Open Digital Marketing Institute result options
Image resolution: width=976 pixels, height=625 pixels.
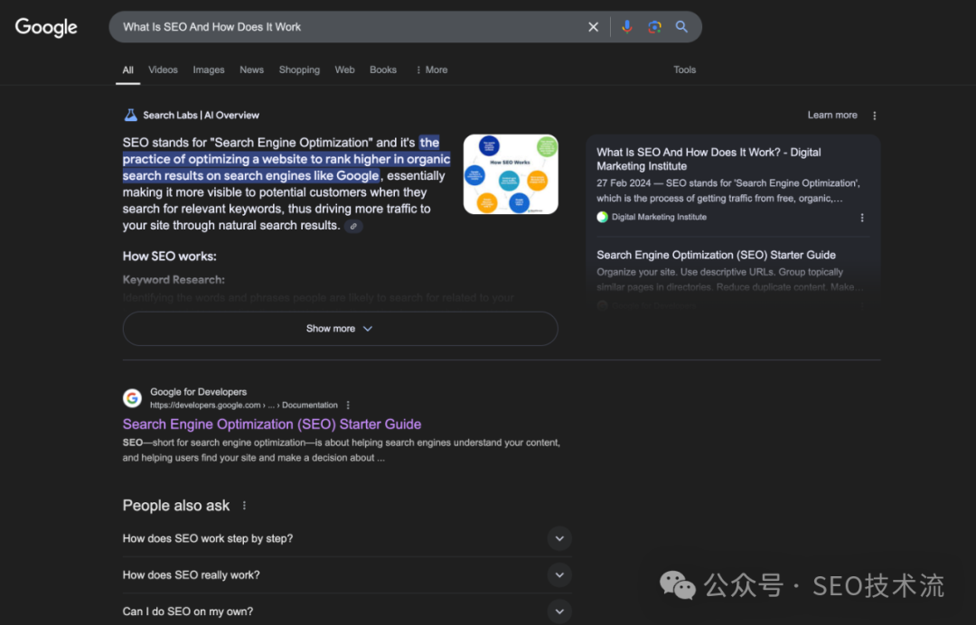(x=862, y=218)
